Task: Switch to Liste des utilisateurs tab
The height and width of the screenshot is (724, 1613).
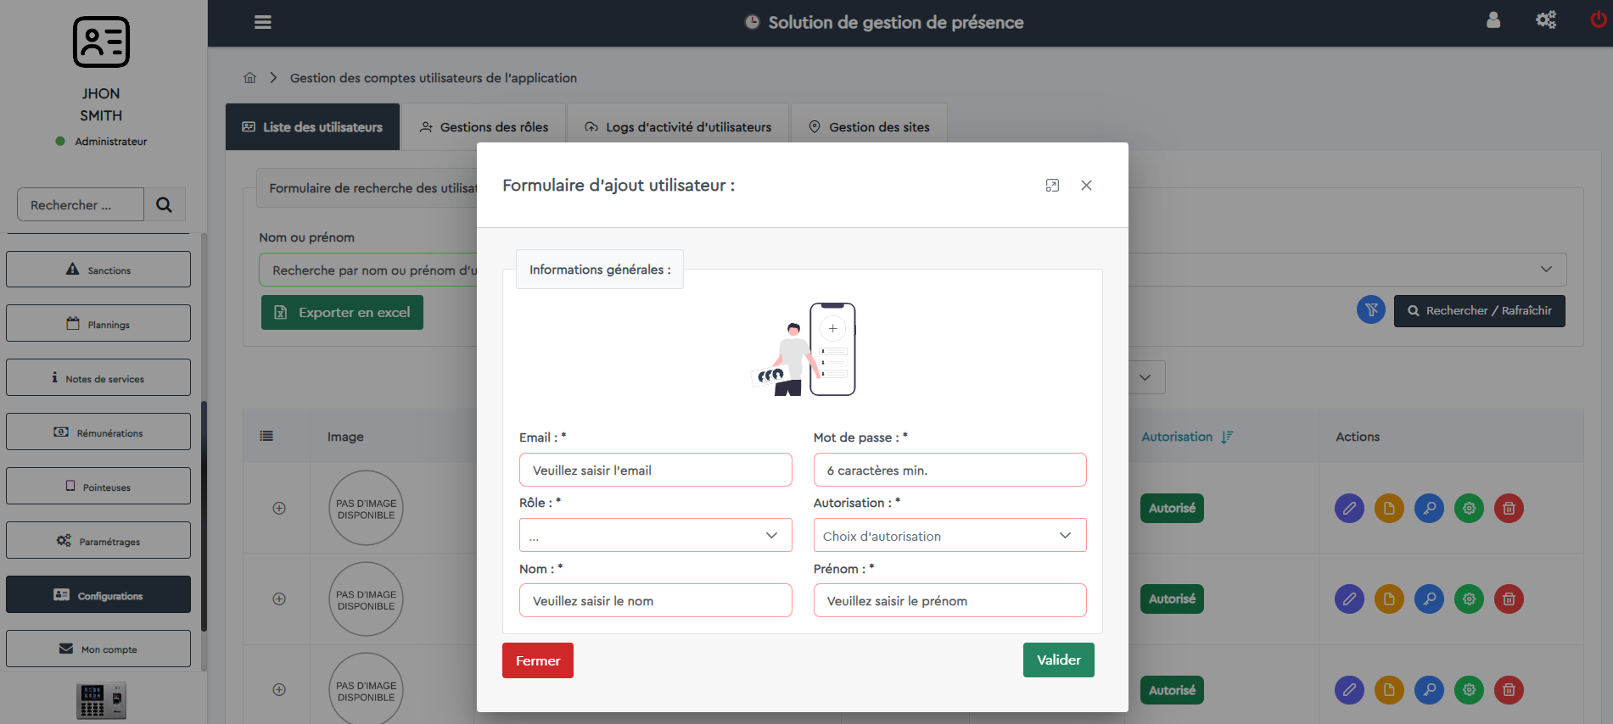Action: pyautogui.click(x=312, y=127)
